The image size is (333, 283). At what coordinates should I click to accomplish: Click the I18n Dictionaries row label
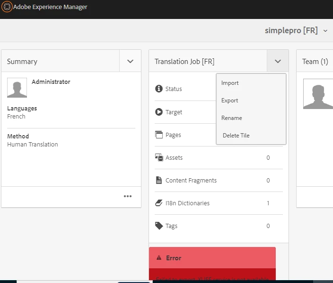[x=187, y=203]
